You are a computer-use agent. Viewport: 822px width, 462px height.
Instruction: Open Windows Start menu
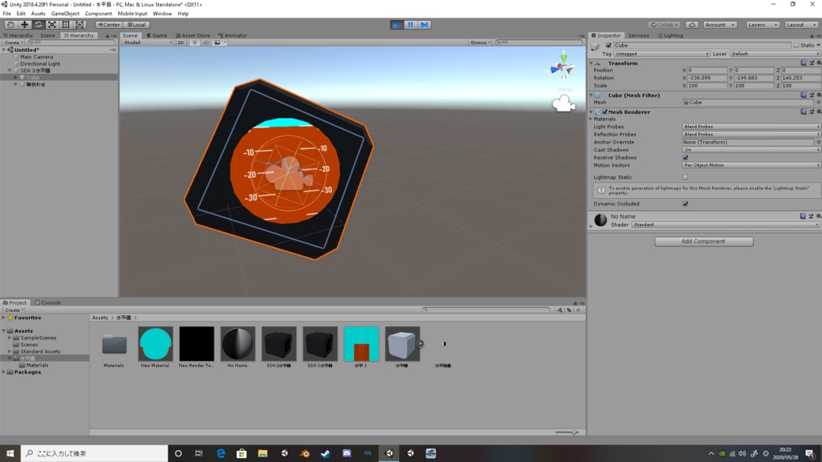click(x=10, y=453)
